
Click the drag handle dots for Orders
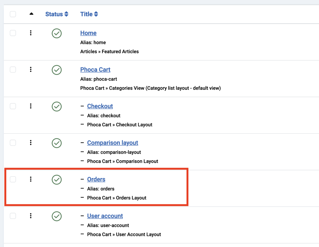[31, 179]
